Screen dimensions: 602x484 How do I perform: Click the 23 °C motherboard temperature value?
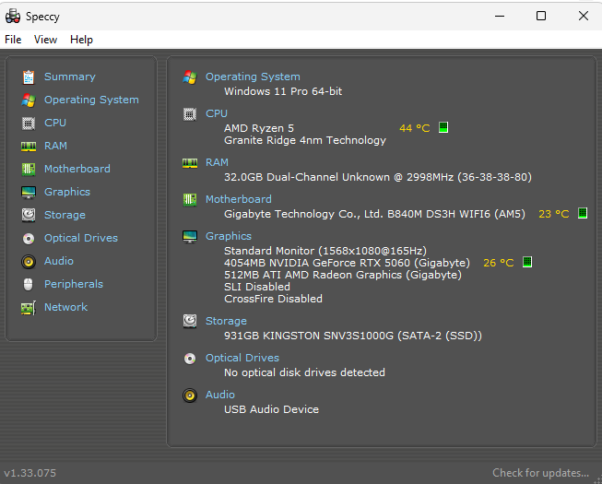(x=554, y=214)
